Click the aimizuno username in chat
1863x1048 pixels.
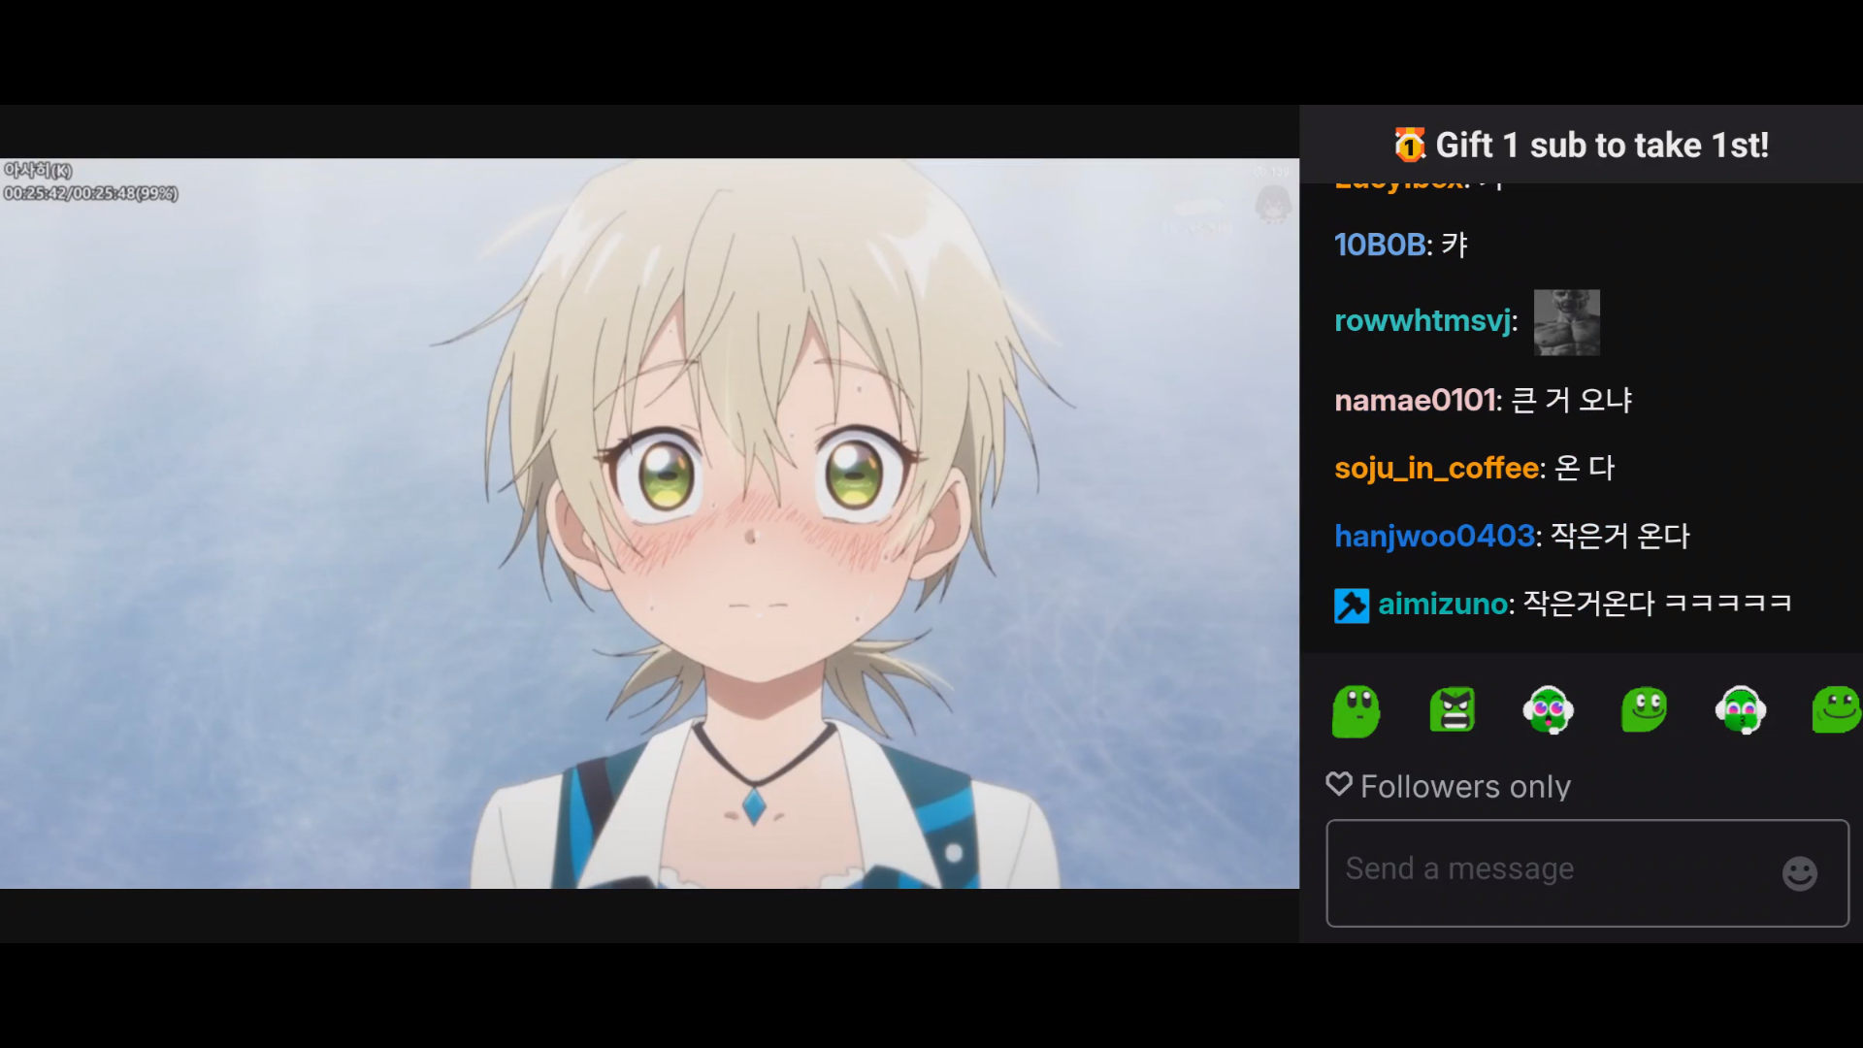coord(1444,604)
